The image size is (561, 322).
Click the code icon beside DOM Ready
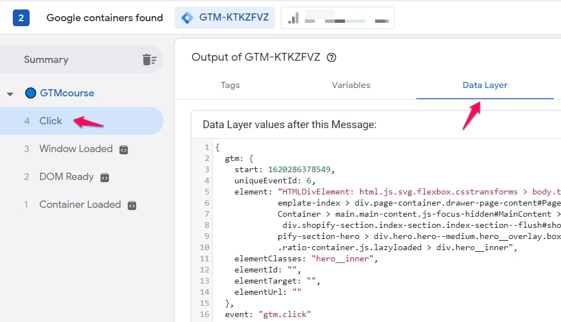point(104,178)
